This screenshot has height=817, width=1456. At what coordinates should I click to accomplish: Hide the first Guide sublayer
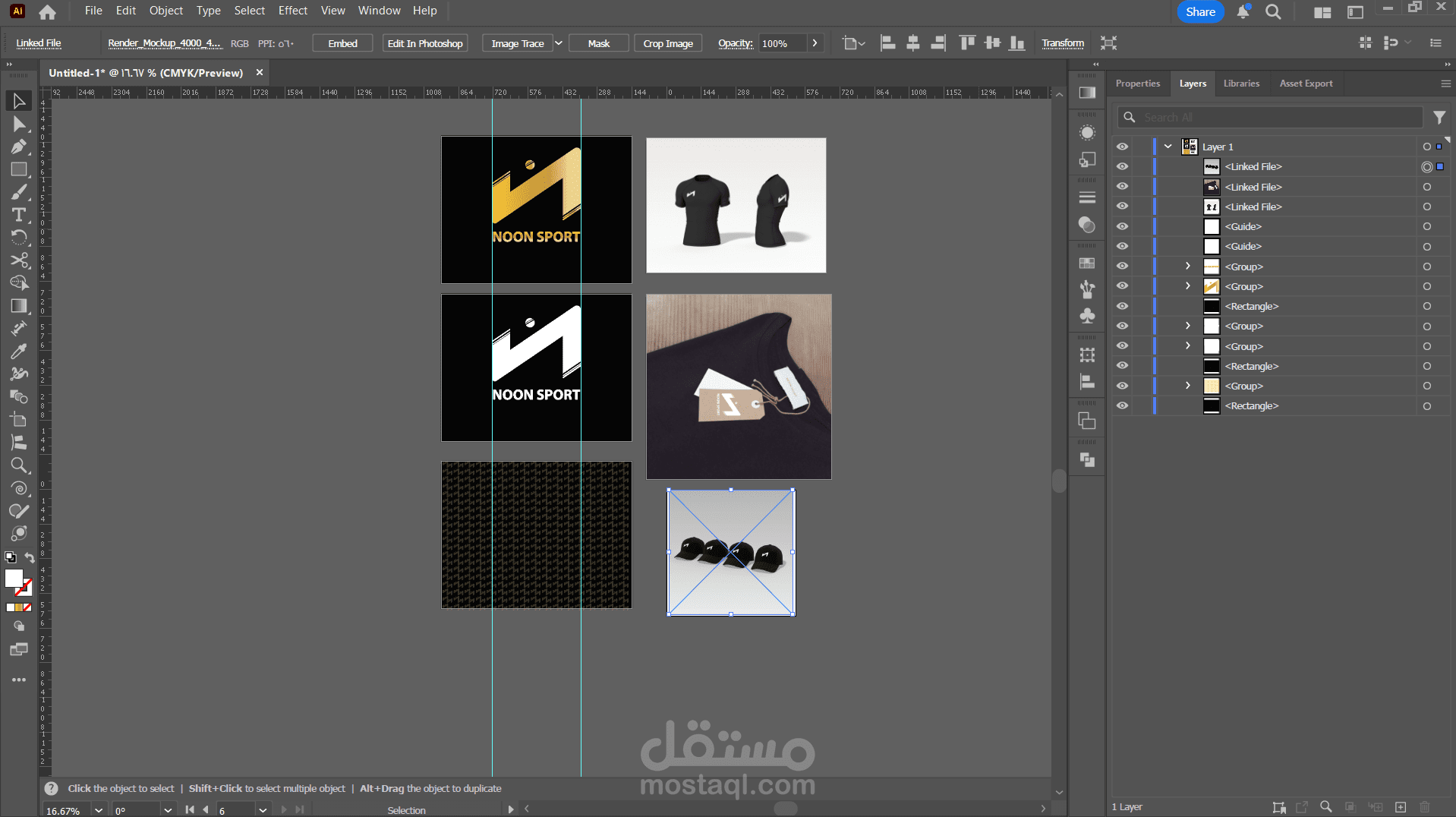[1122, 226]
